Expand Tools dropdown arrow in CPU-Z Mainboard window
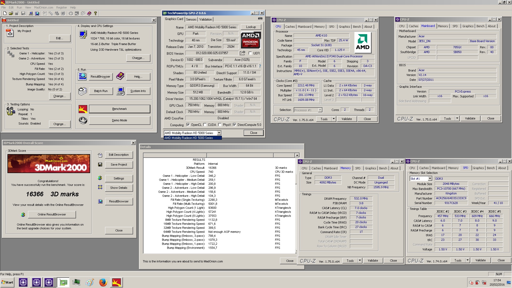 [457, 118]
